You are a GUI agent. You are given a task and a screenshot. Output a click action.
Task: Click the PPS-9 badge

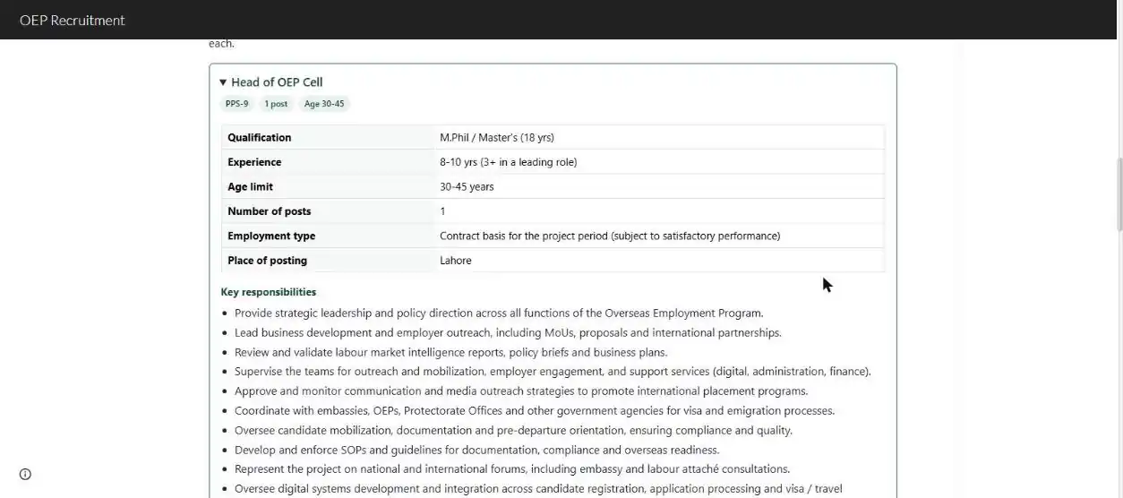(x=237, y=104)
